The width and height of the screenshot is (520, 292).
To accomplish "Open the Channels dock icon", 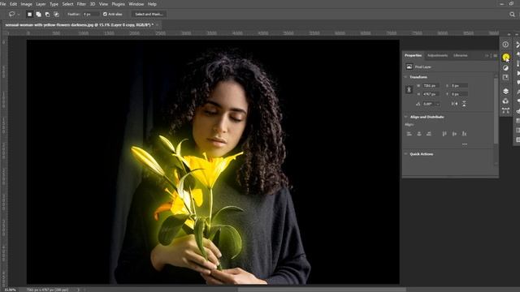I will (505, 101).
